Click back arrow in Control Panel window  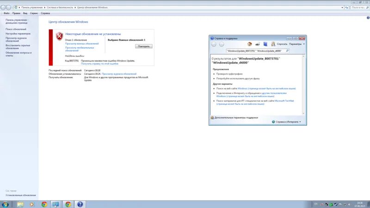point(3,7)
